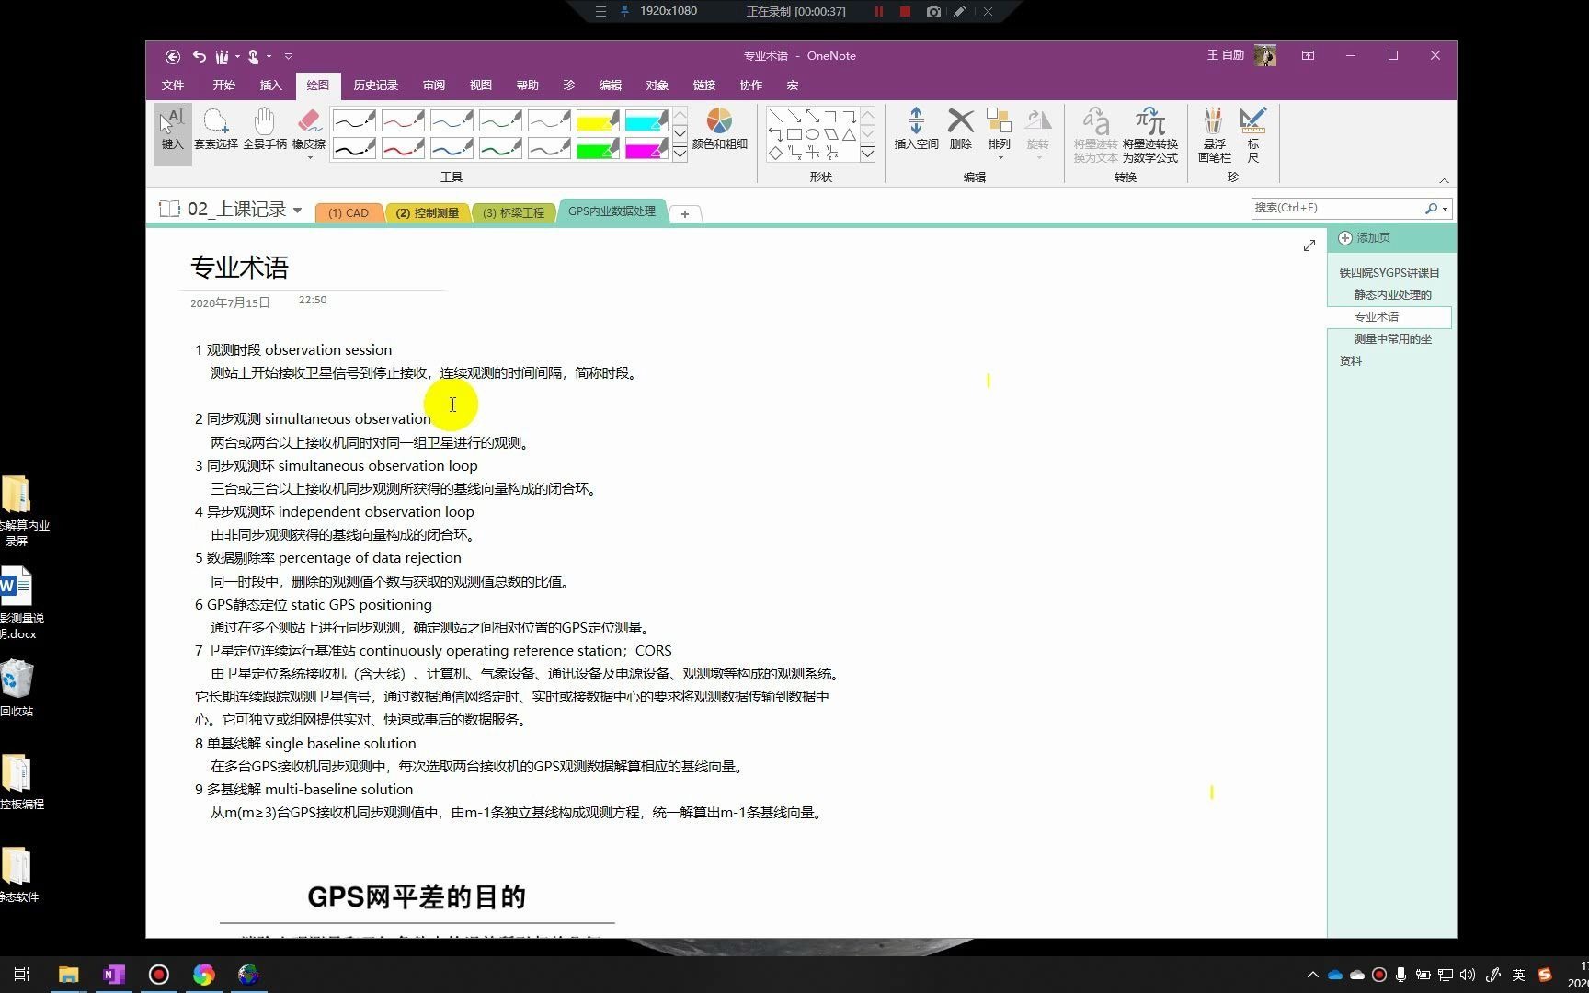Open the ribbon display options button
Viewport: 1589px width, 993px height.
1308,55
